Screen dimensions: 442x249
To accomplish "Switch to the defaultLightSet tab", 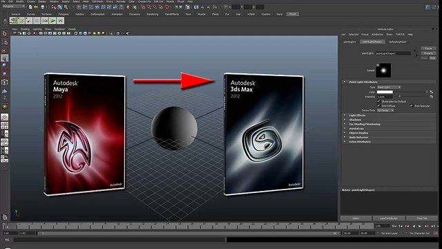I will click(398, 41).
